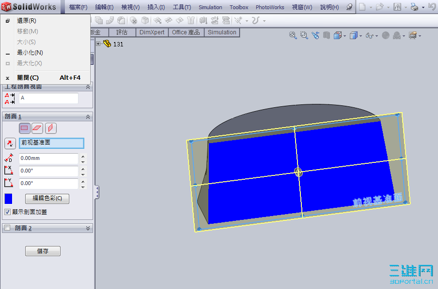This screenshot has height=289, width=438.
Task: Choose 關閉(C) from the system menu
Action: coord(45,78)
